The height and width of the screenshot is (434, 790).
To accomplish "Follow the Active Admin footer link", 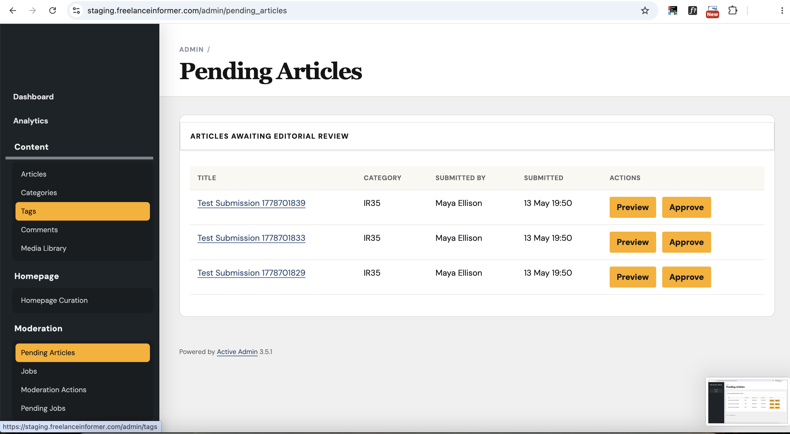I will coord(237,352).
